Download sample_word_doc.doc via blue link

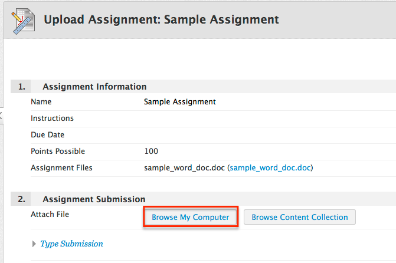[x=271, y=168]
